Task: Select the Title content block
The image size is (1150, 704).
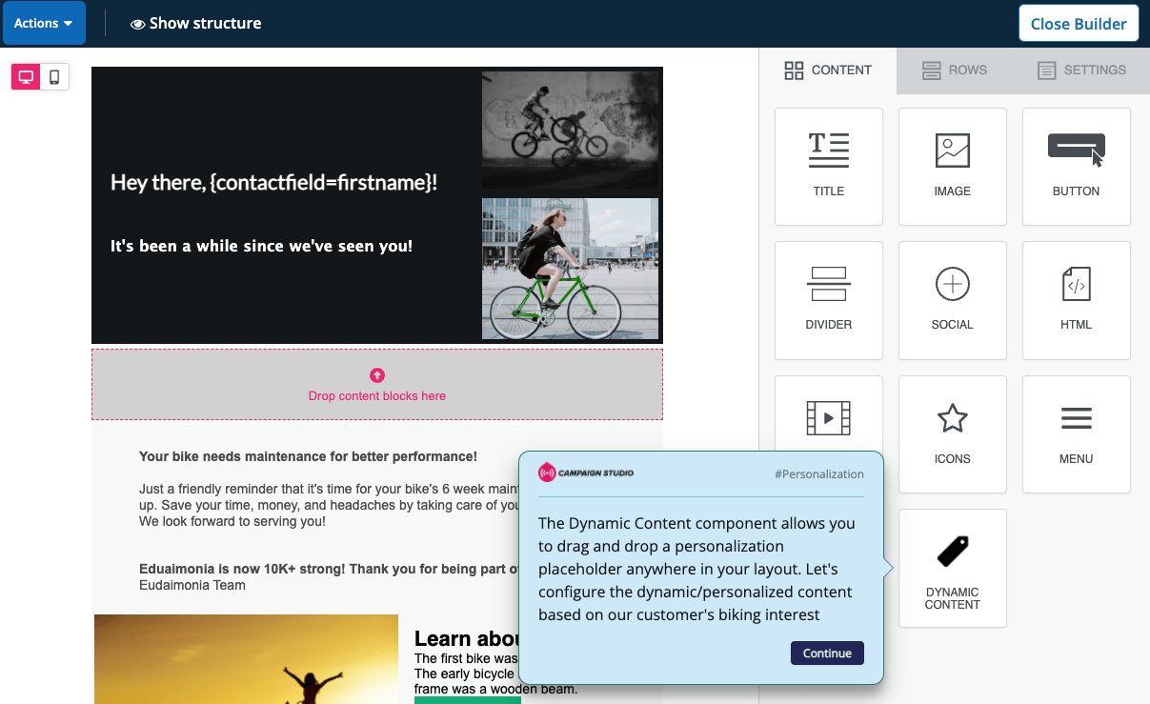Action: tap(828, 167)
